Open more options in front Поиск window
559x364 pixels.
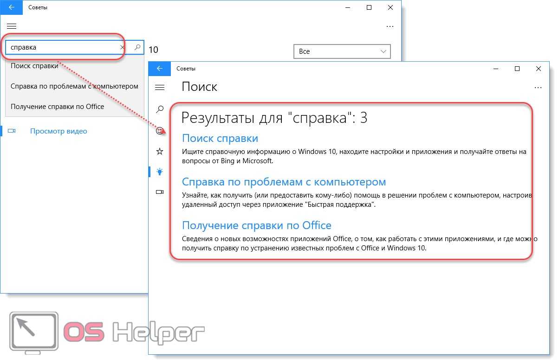point(538,87)
